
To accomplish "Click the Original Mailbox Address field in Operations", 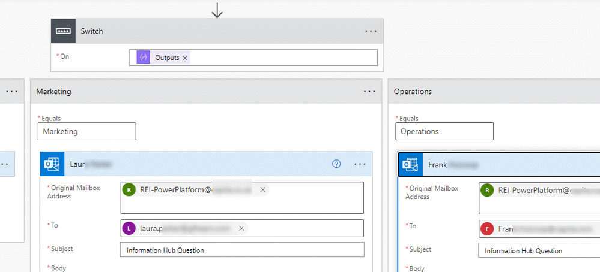I will (539, 198).
